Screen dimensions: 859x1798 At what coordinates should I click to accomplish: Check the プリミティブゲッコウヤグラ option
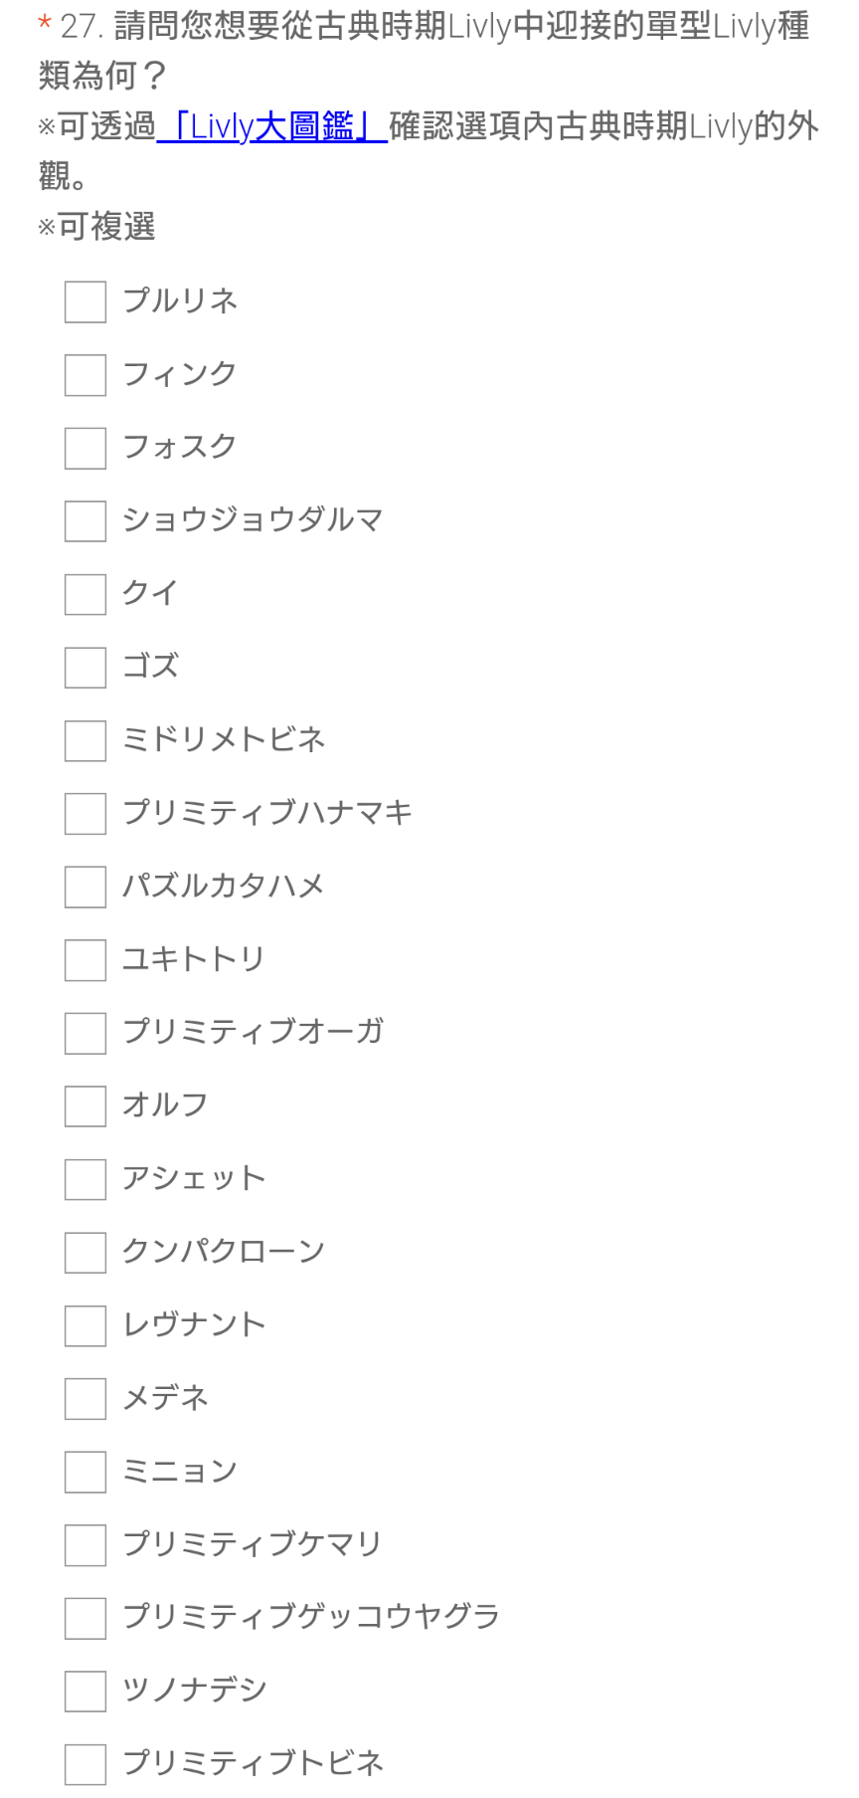[86, 1619]
